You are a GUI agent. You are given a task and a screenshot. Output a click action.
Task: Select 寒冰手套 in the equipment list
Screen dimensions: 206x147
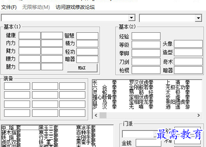[x=86, y=128]
